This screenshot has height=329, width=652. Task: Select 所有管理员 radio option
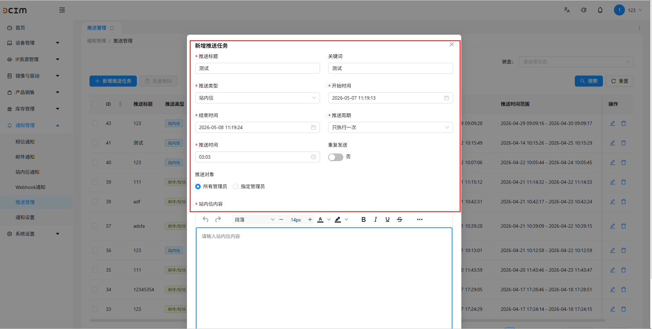pos(198,186)
